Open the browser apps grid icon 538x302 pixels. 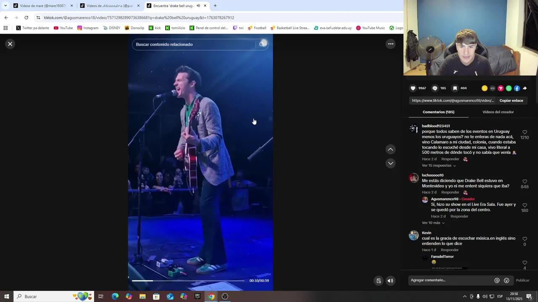coord(5,28)
